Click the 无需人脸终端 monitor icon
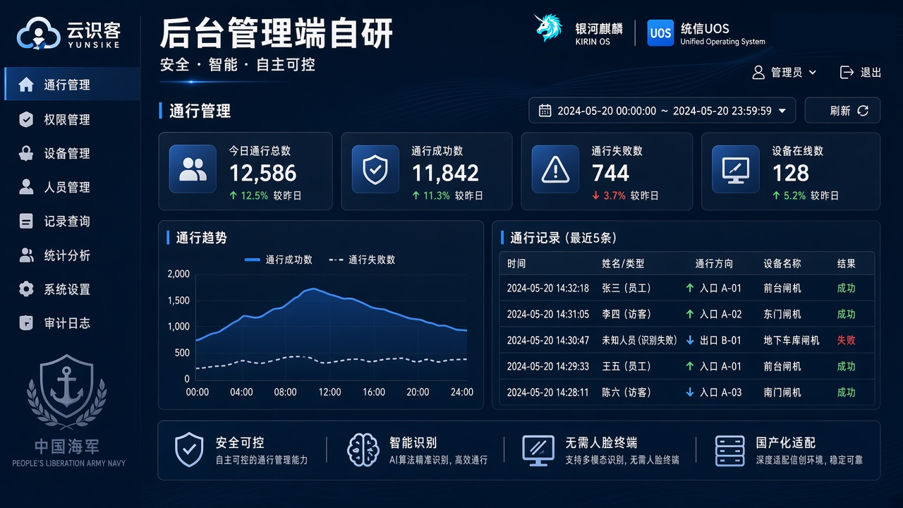This screenshot has height=508, width=903. 538,450
